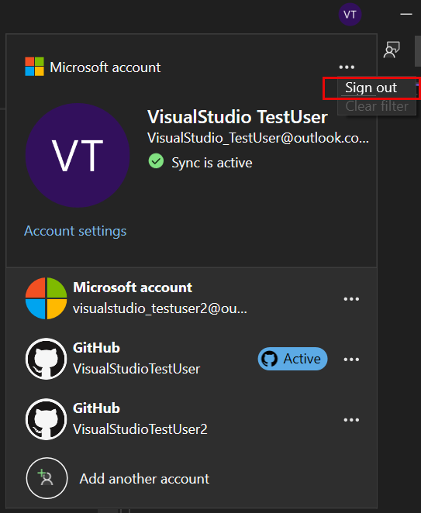421x513 pixels.
Task: Open more options for the main Microsoft account
Action: [347, 67]
